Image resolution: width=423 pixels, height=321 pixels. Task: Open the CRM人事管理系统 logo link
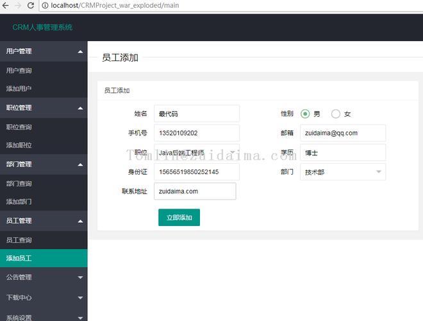pos(42,28)
